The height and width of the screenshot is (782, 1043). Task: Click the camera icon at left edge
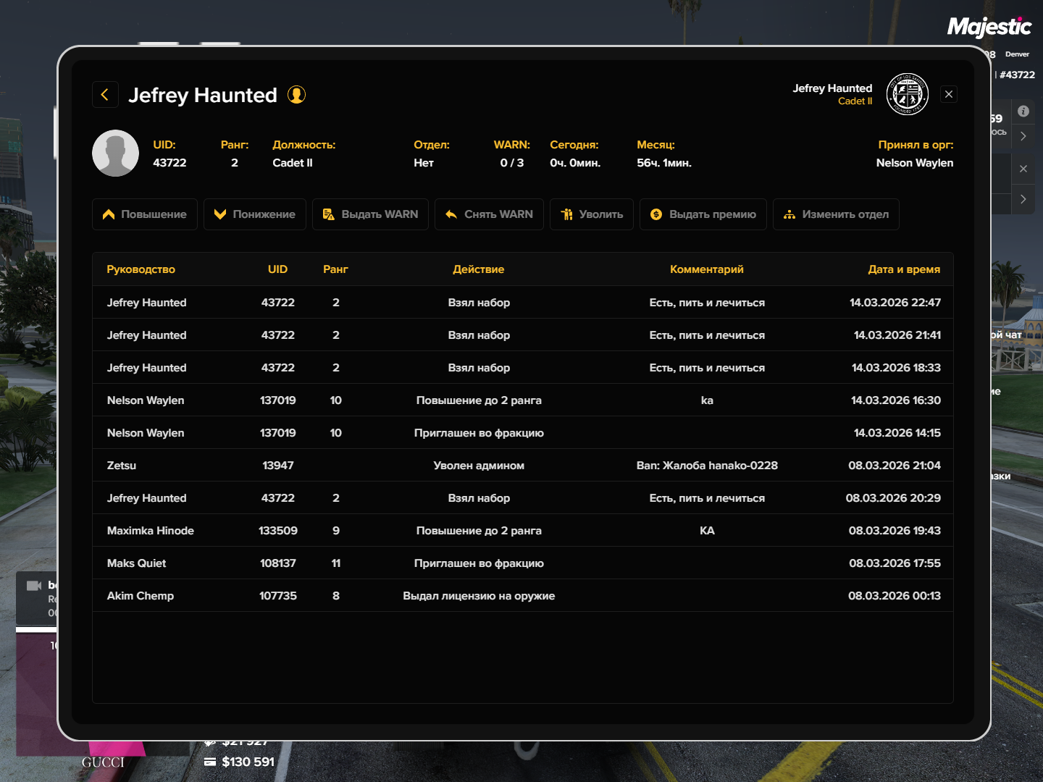(34, 586)
